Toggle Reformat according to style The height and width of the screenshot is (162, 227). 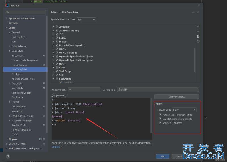160,115
